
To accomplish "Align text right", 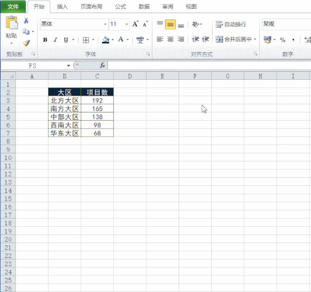I will tap(181, 39).
